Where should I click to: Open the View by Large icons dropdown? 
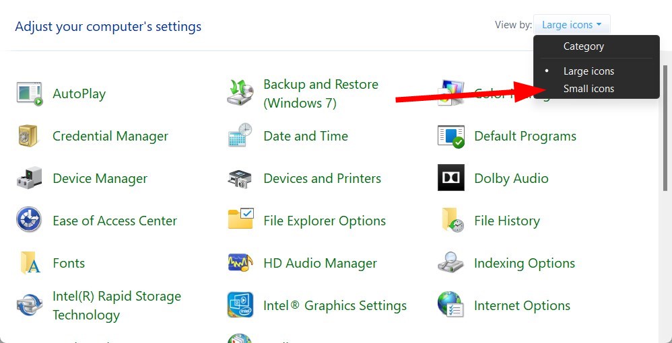572,25
